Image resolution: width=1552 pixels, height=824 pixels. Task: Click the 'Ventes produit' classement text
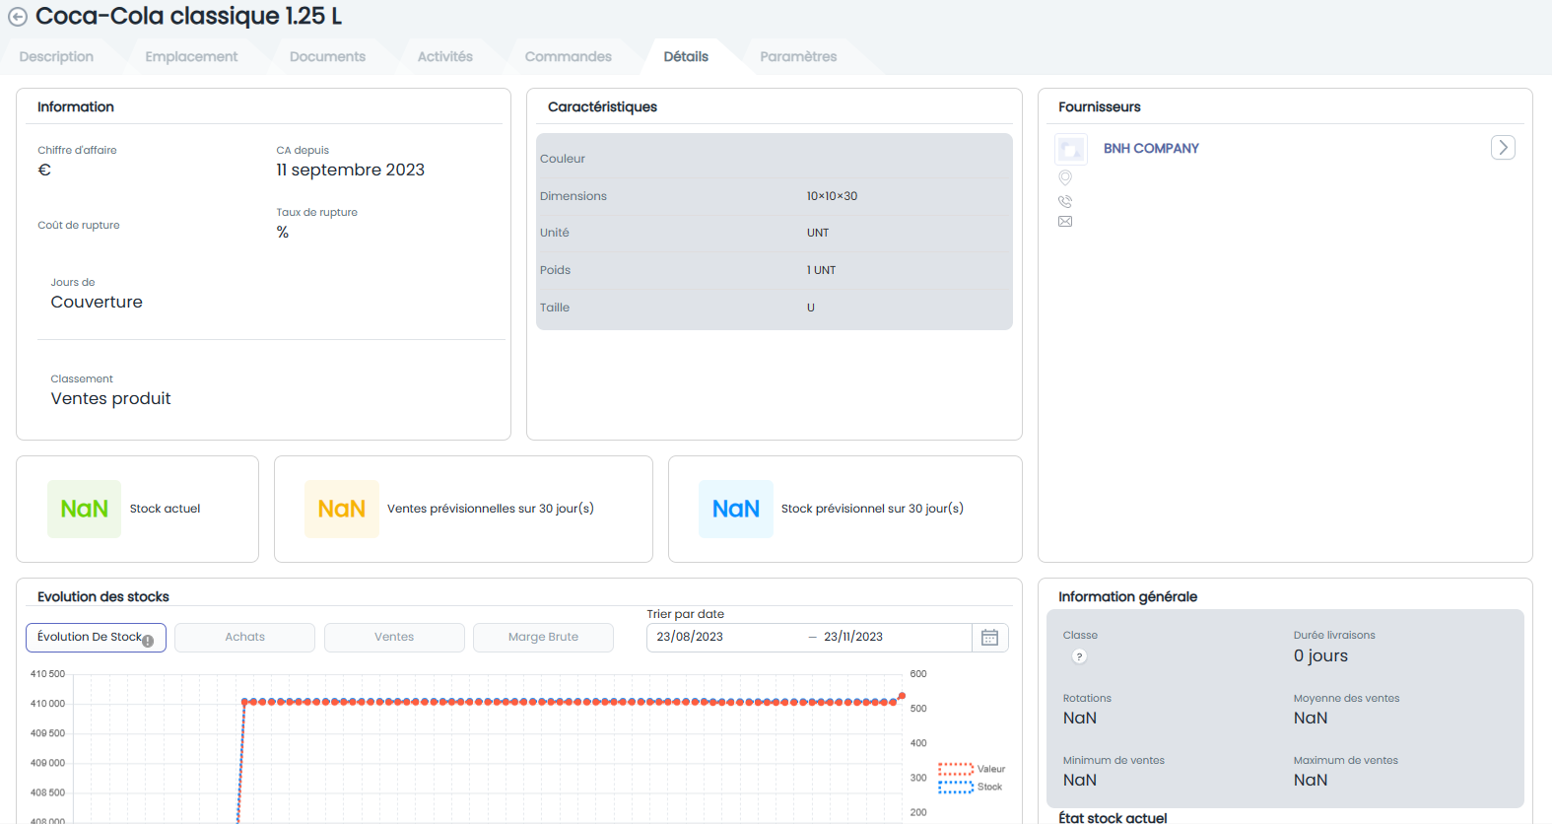coord(110,398)
